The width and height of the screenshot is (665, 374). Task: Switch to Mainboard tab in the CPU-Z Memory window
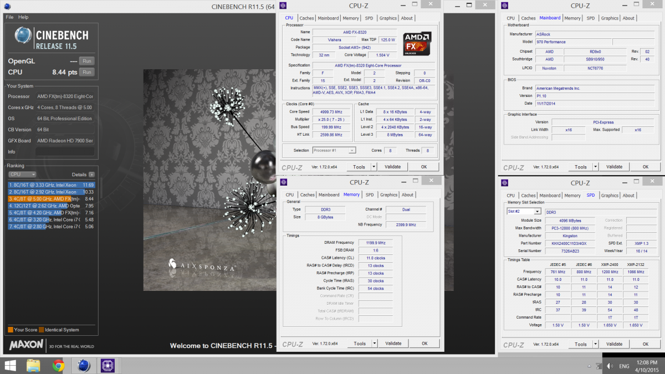click(x=329, y=195)
